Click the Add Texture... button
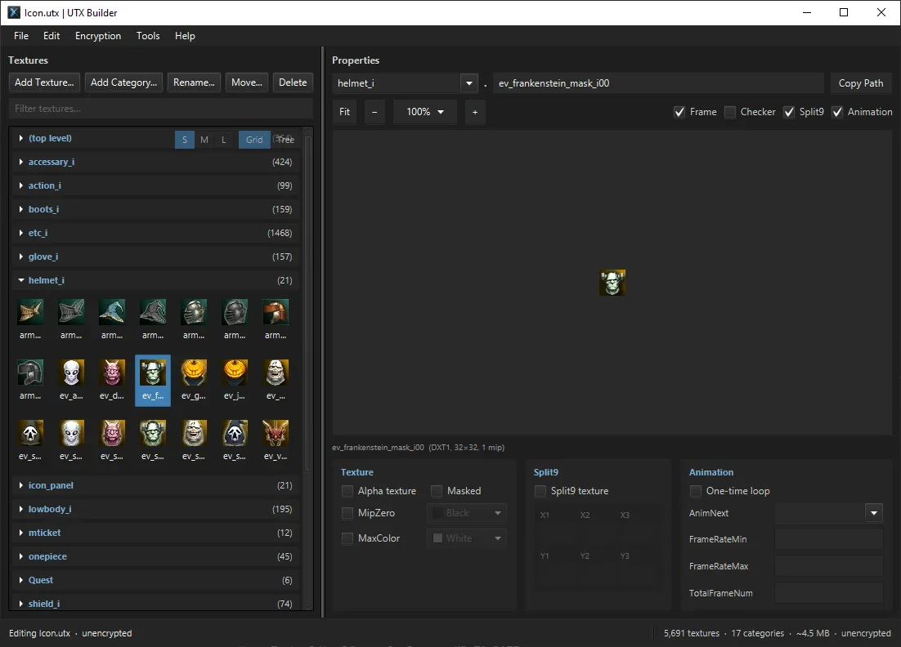The height and width of the screenshot is (647, 901). point(44,83)
